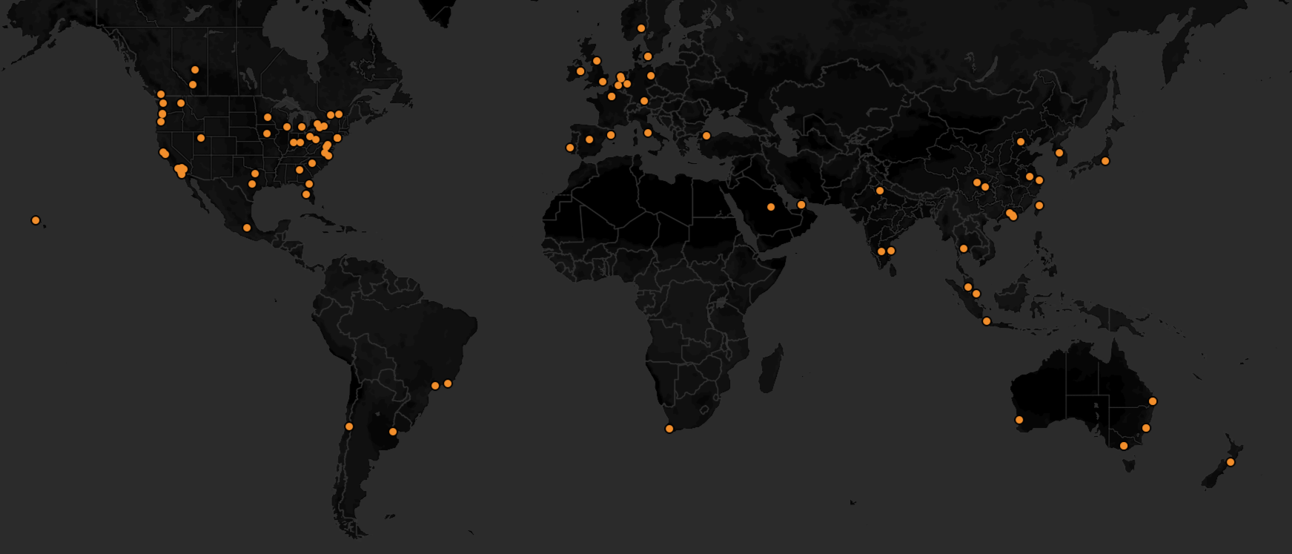Select the Melbourne marker in southeastern Australia

pyautogui.click(x=1124, y=446)
